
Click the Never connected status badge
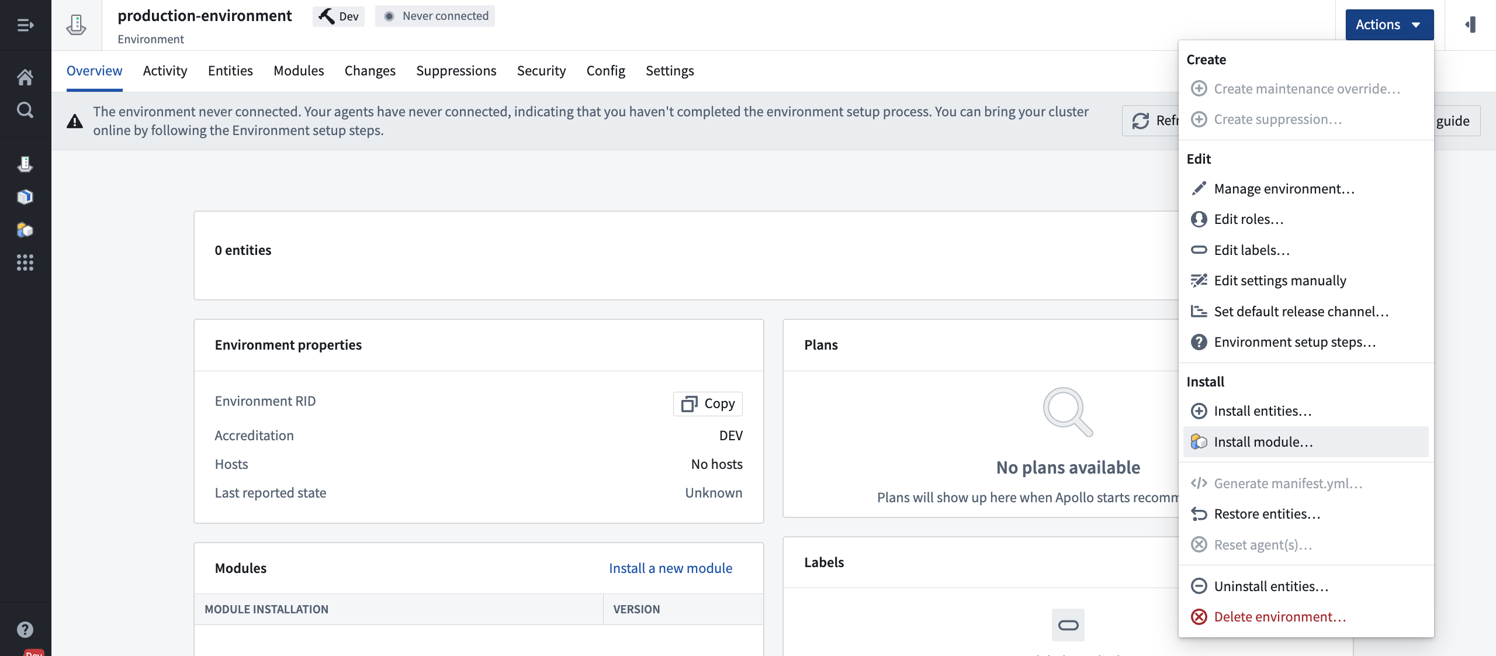[x=435, y=16]
